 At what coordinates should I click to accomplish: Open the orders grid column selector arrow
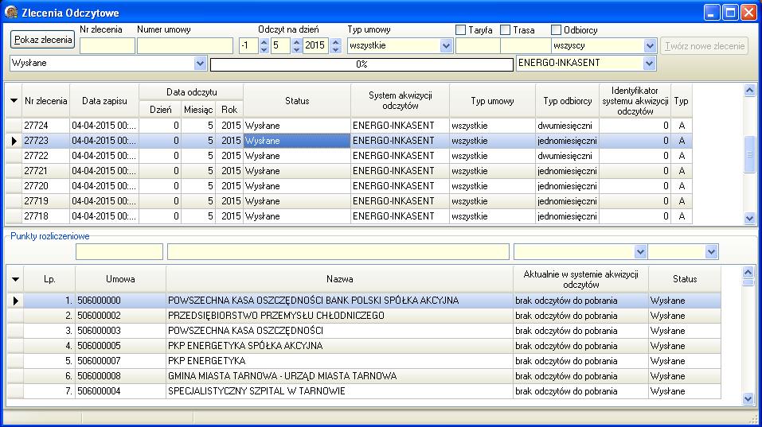[14, 101]
